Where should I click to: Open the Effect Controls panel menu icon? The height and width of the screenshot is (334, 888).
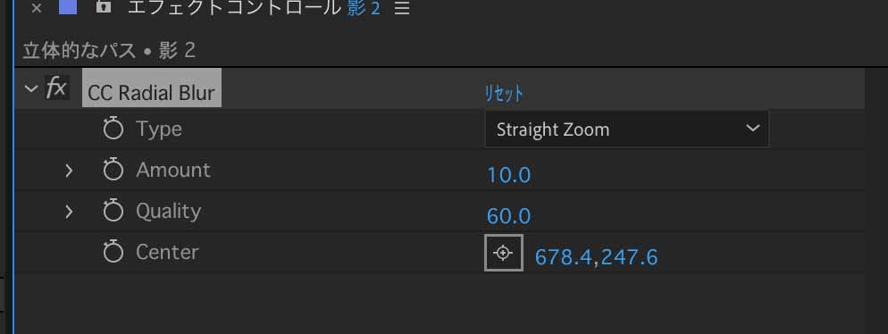click(402, 9)
